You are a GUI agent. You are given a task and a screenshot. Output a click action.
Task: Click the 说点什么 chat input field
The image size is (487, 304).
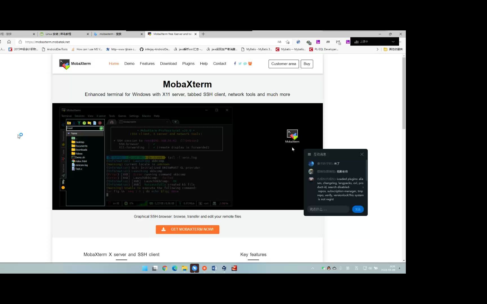(x=328, y=209)
